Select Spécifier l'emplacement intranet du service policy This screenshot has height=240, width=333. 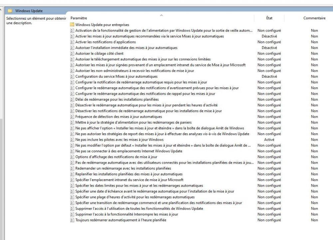[x=129, y=180]
